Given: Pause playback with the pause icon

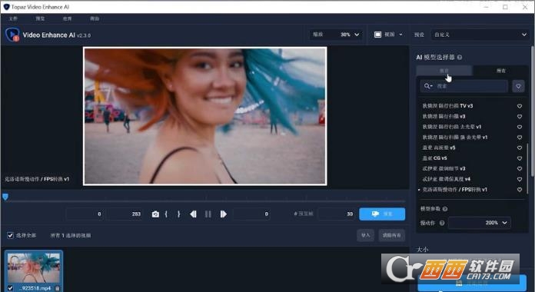Looking at the screenshot, I should (208, 214).
